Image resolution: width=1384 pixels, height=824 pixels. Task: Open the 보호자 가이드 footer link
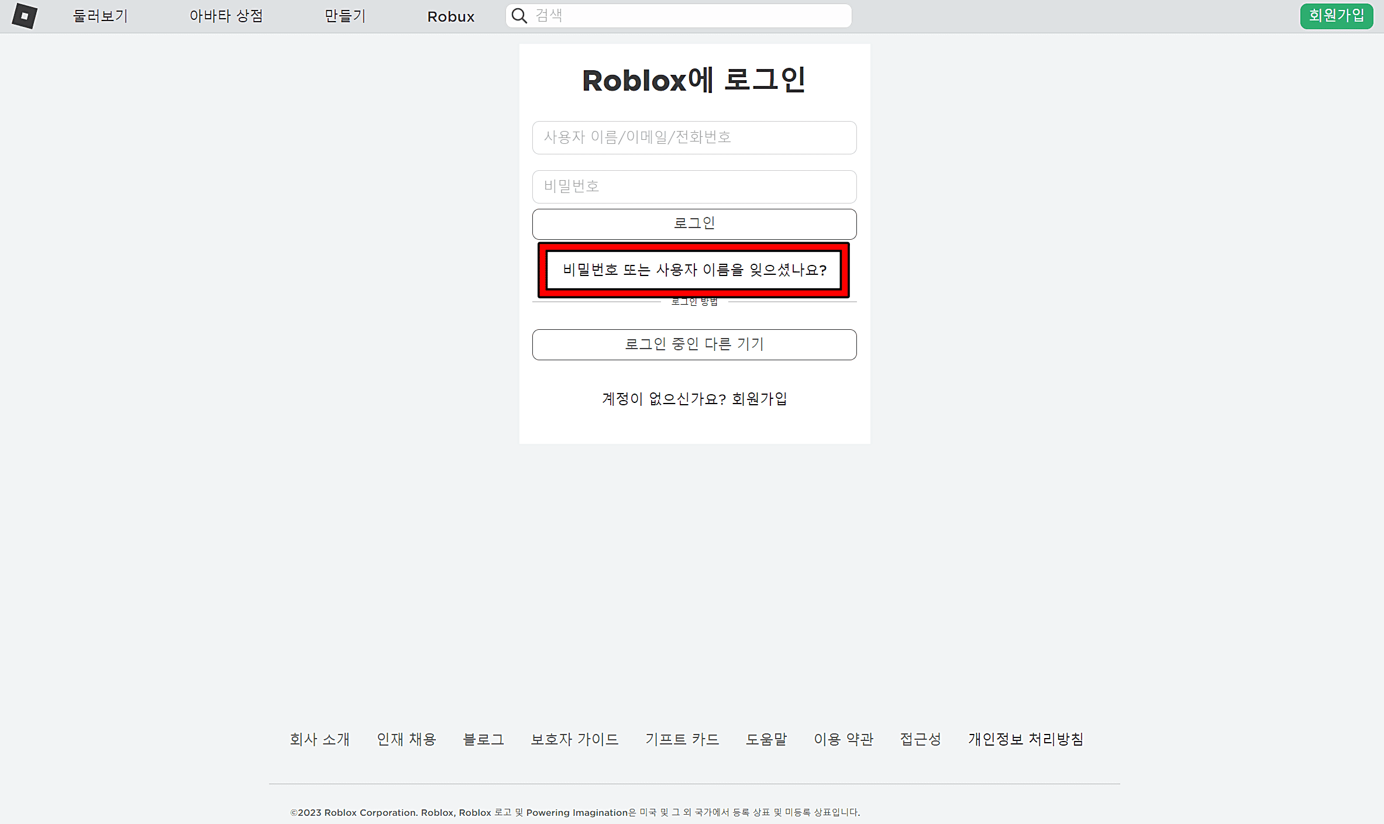pyautogui.click(x=575, y=739)
